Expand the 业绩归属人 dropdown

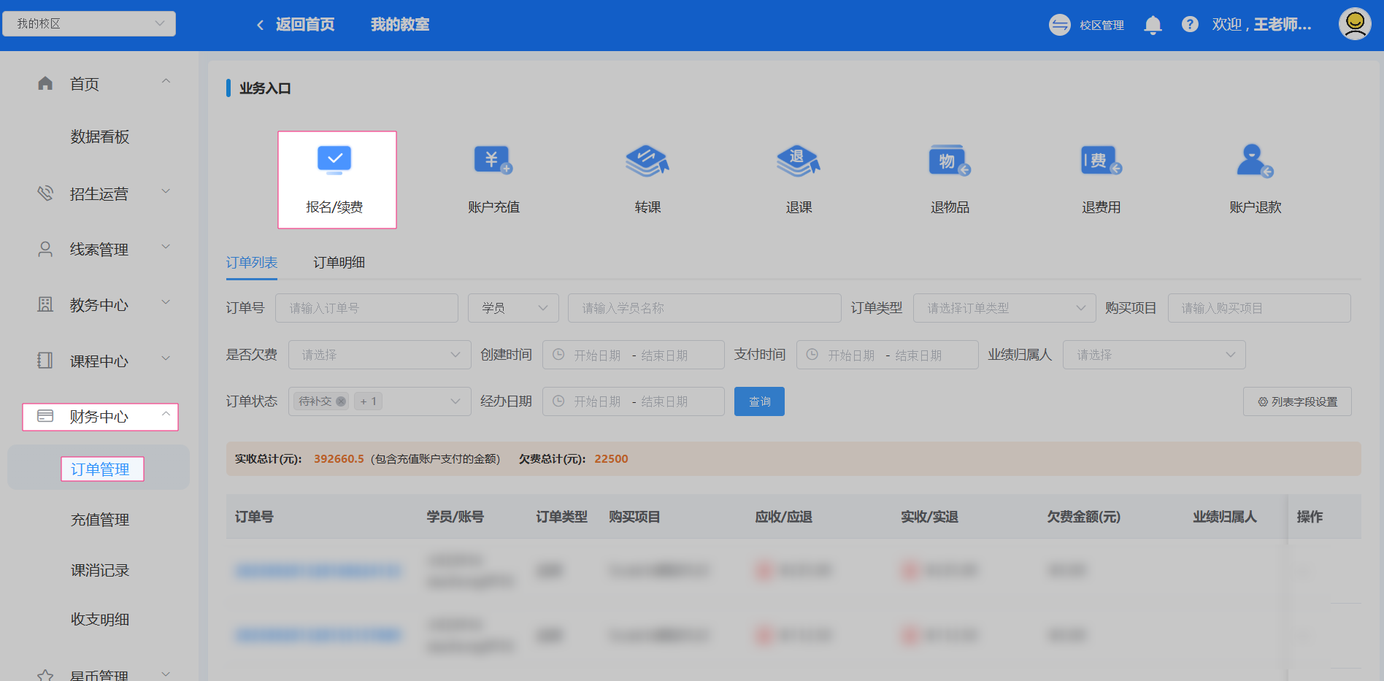(1153, 355)
